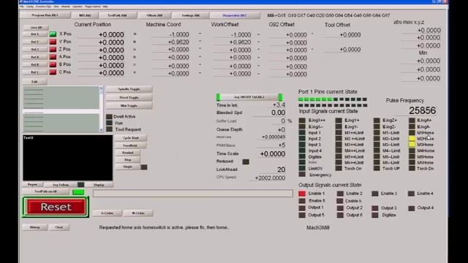Click the red Y Pos referenced LED
The width and height of the screenshot is (468, 263).
53,42
